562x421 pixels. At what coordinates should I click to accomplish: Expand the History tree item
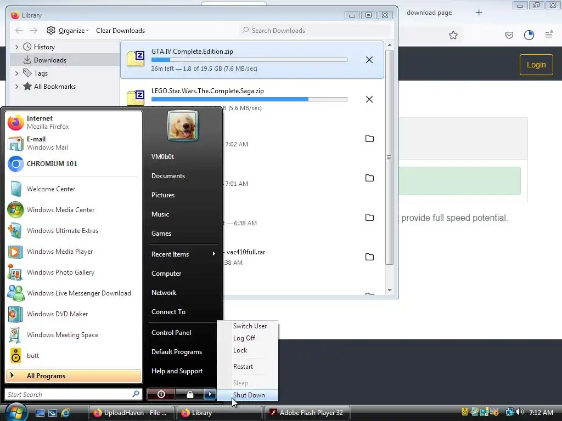click(x=16, y=47)
